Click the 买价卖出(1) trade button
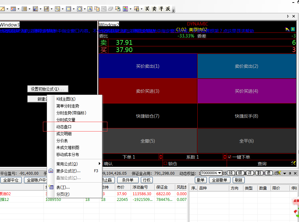Screen dimensions: 299x222 (x=148, y=66)
